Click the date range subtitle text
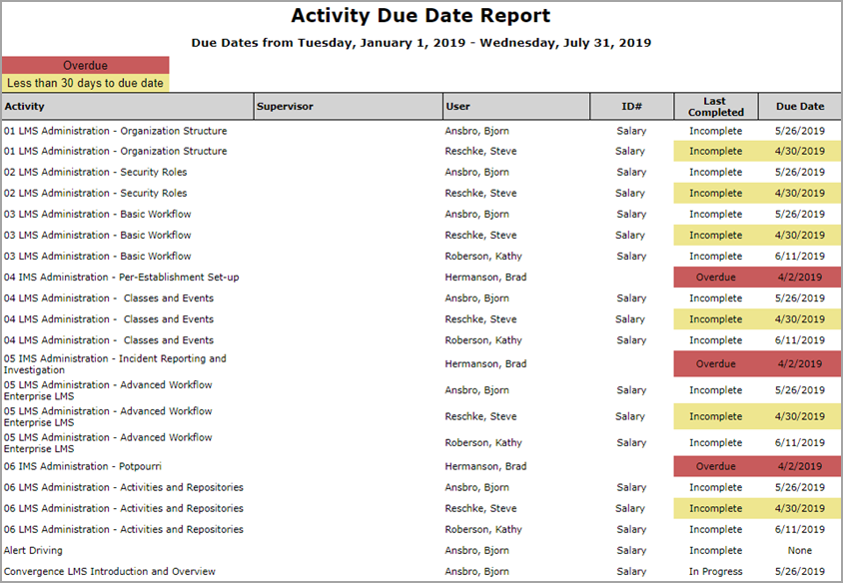 (421, 42)
